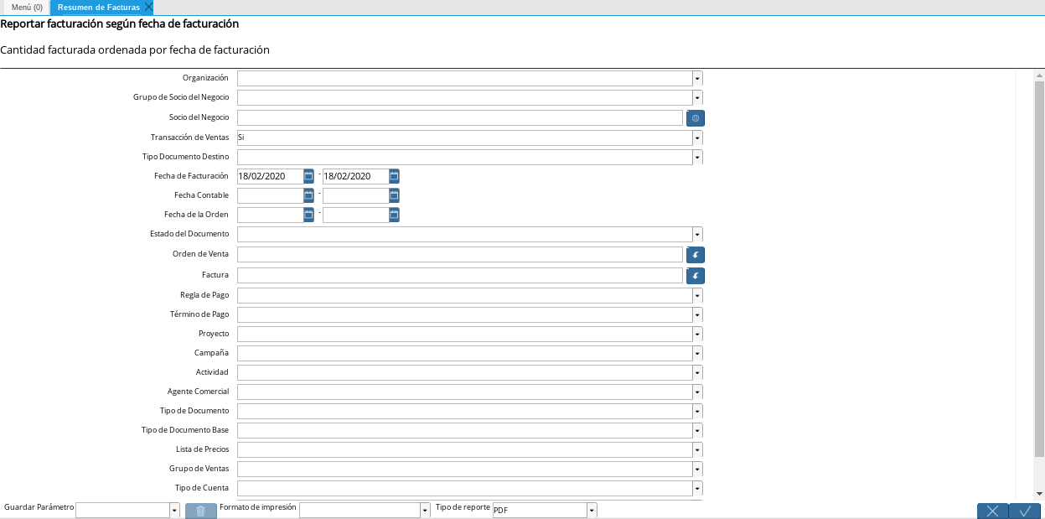The width and height of the screenshot is (1045, 519).
Task: Open calendar for Fecha de la Orden end date
Action: pyautogui.click(x=394, y=215)
